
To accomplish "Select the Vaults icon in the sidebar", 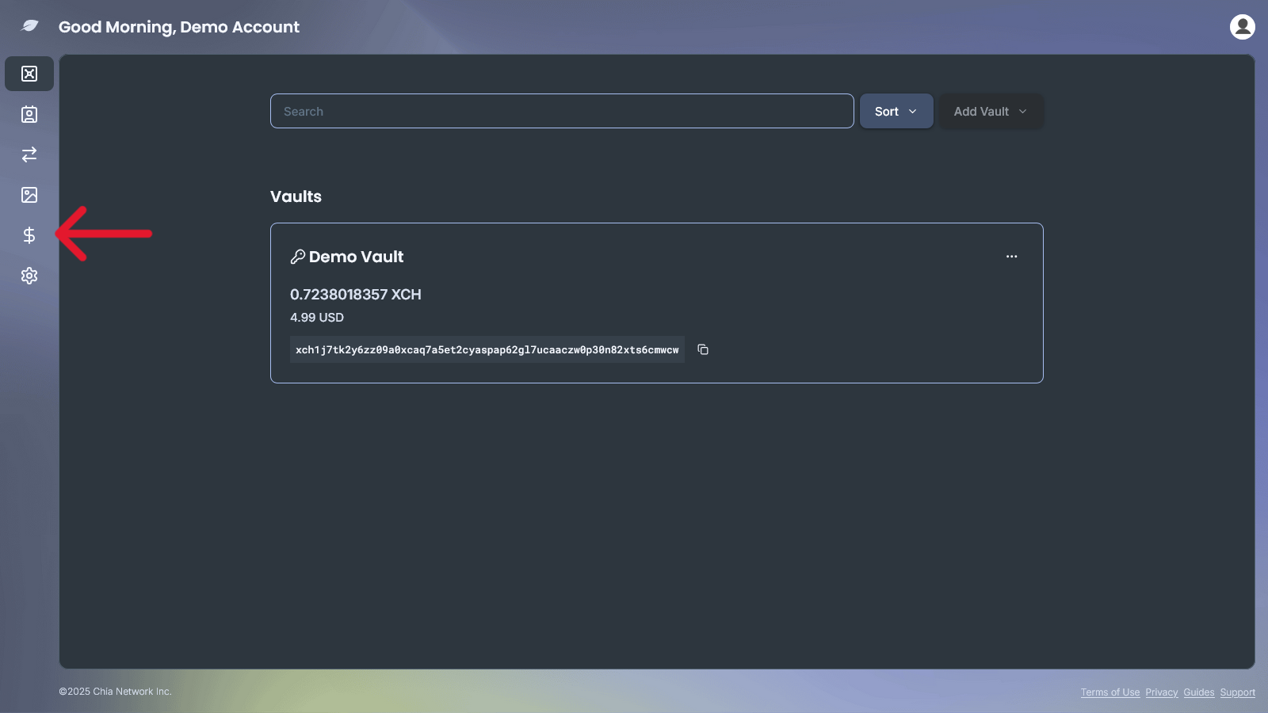I will pyautogui.click(x=29, y=74).
